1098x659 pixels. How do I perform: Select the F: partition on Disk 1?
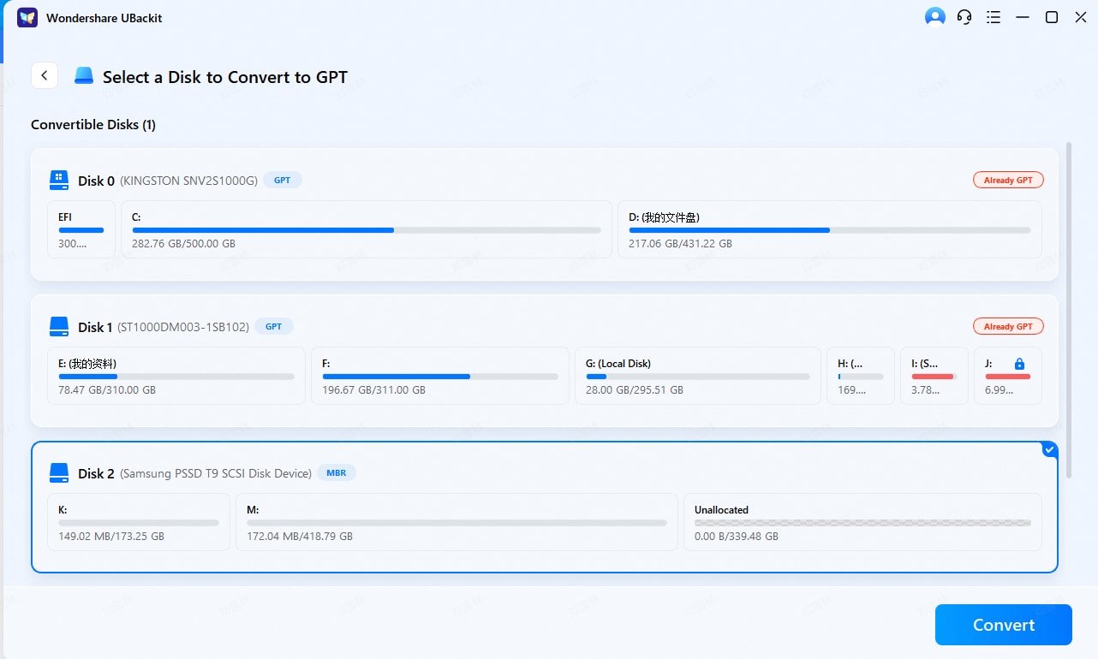point(440,376)
